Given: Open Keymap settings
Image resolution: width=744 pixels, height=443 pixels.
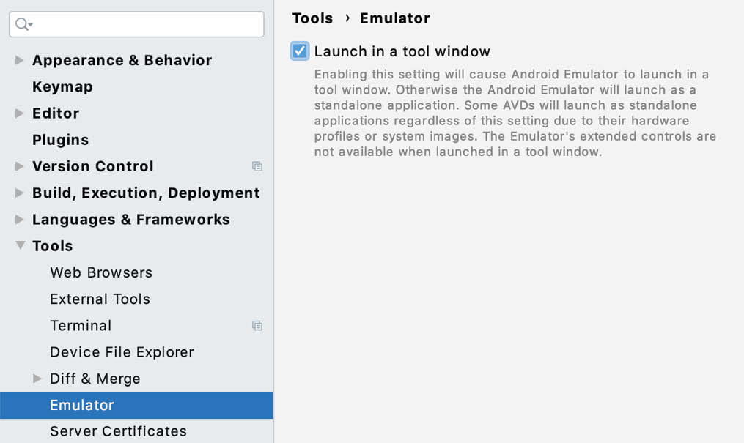Looking at the screenshot, I should (x=62, y=86).
